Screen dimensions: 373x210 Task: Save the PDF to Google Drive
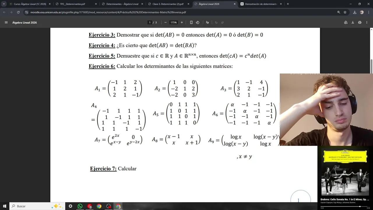[346, 22]
